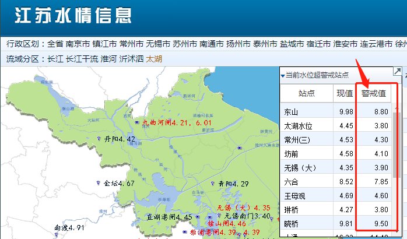407x239 pixels.
Task: Select 连云港市 region link
Action: point(376,44)
